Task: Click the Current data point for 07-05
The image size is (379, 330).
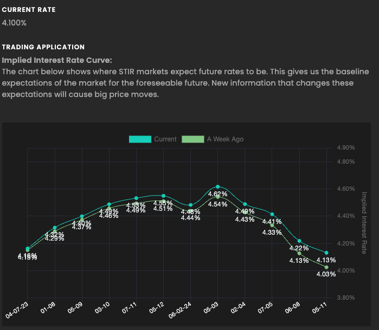Action: click(272, 215)
